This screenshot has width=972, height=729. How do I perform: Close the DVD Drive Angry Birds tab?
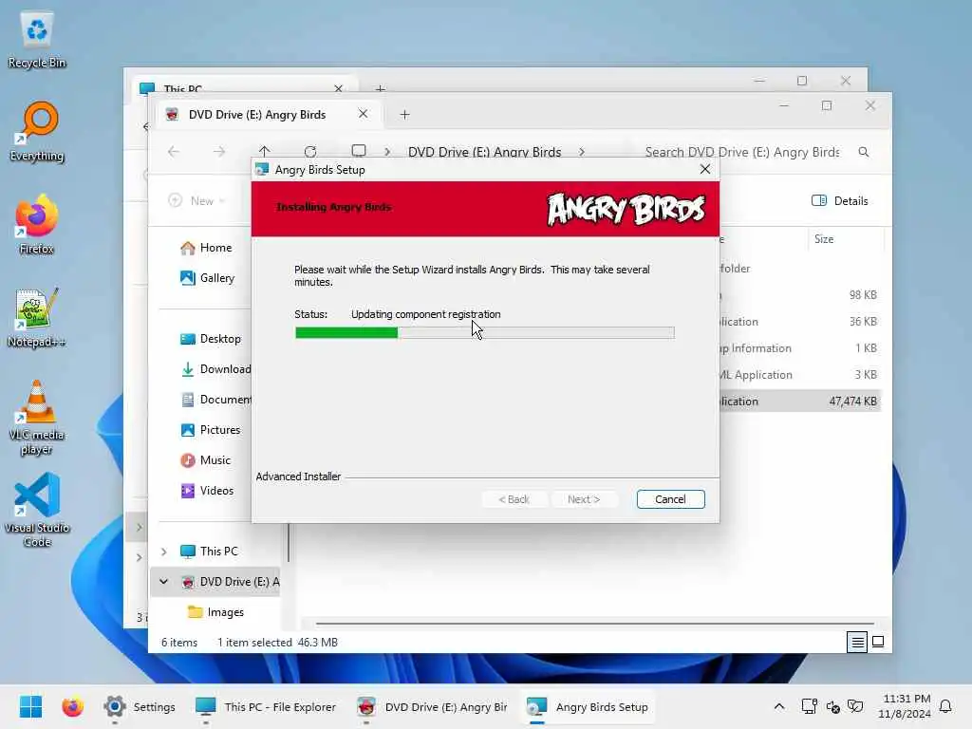(x=363, y=114)
